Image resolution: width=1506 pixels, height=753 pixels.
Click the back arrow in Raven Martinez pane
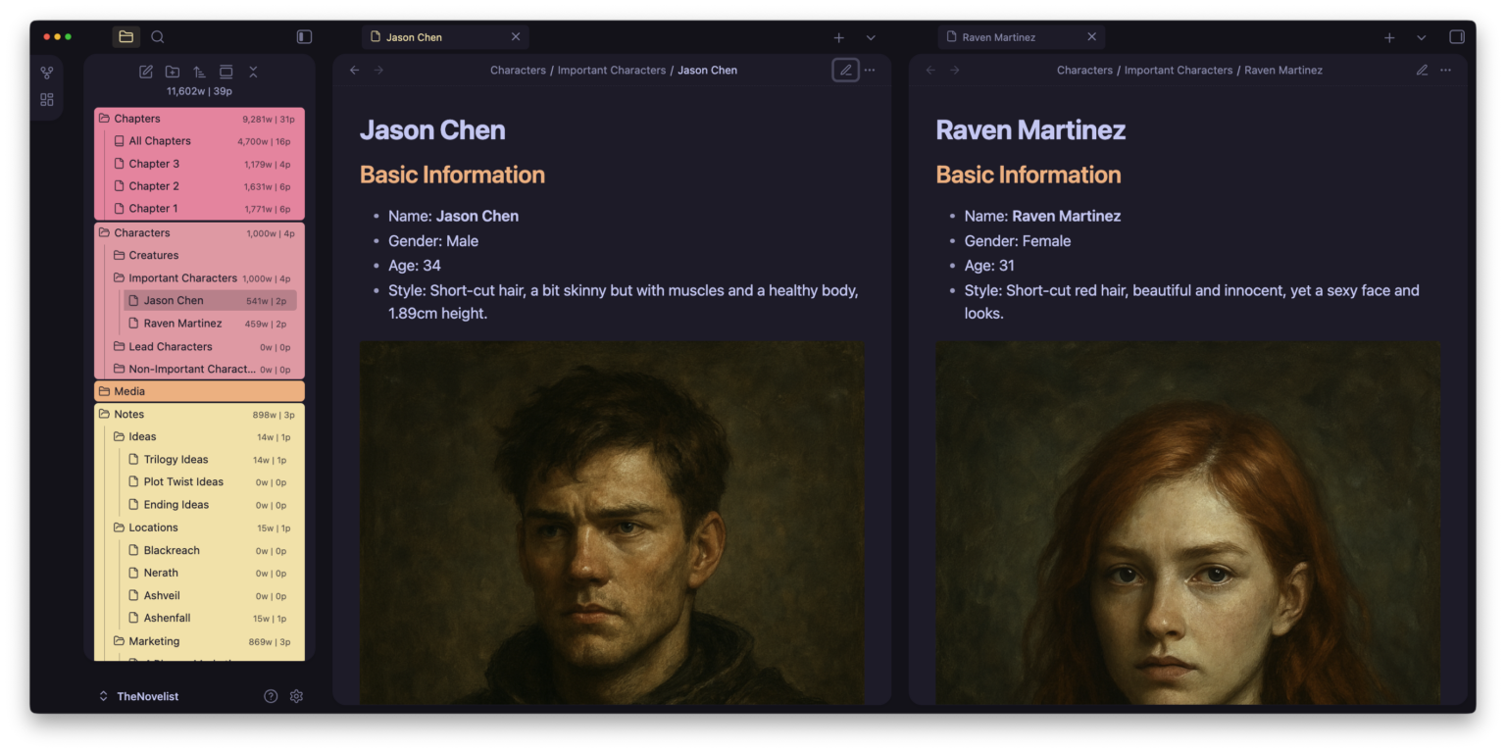(929, 70)
